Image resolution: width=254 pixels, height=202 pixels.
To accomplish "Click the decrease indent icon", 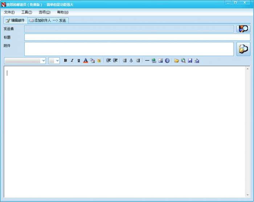I will coord(108,61).
